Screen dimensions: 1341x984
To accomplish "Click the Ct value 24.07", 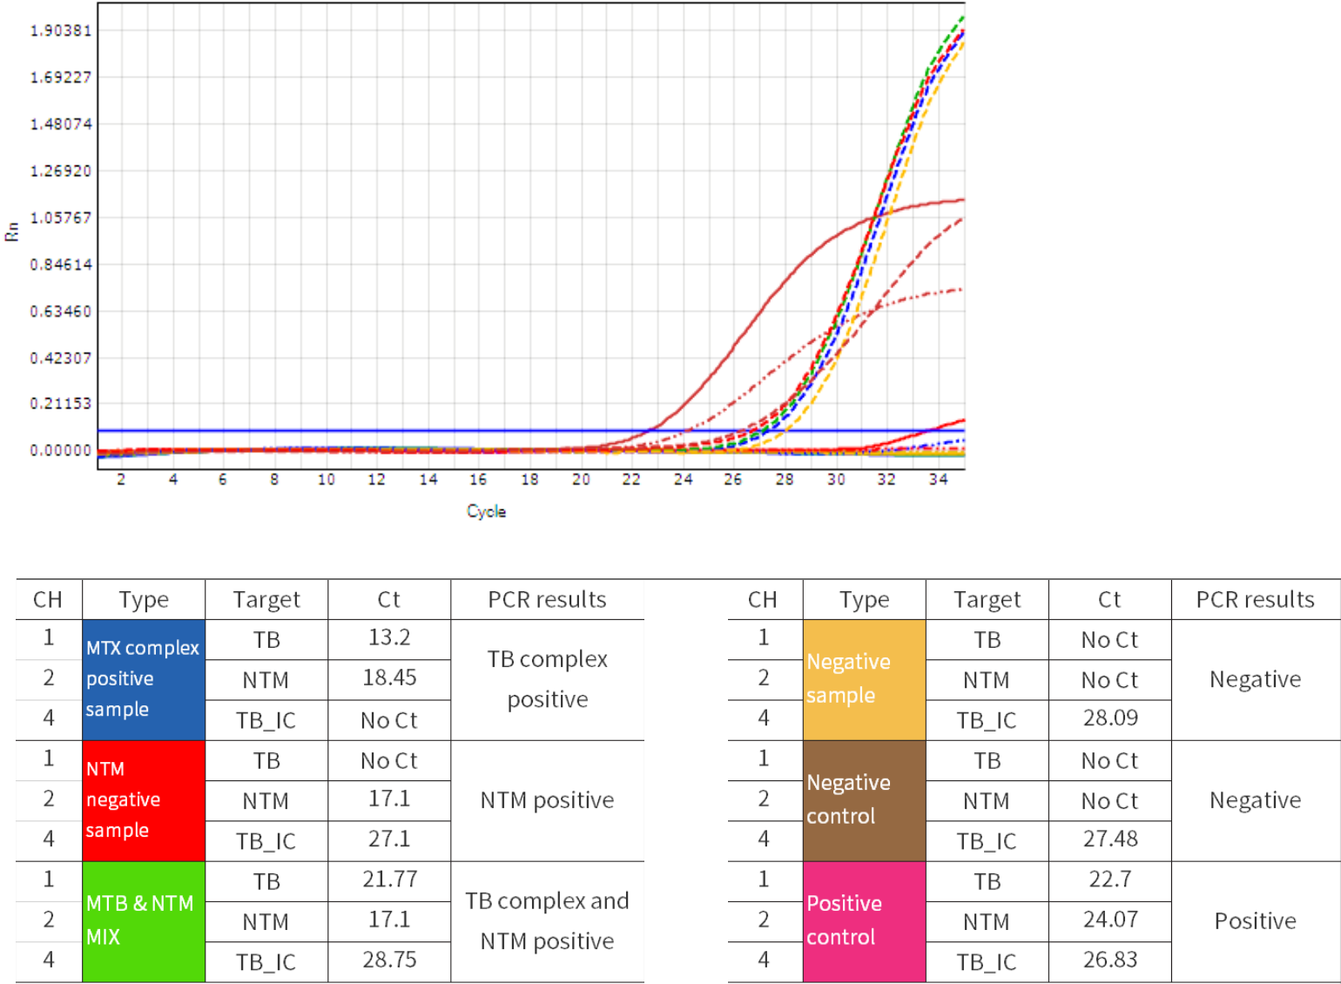I will [x=1110, y=920].
